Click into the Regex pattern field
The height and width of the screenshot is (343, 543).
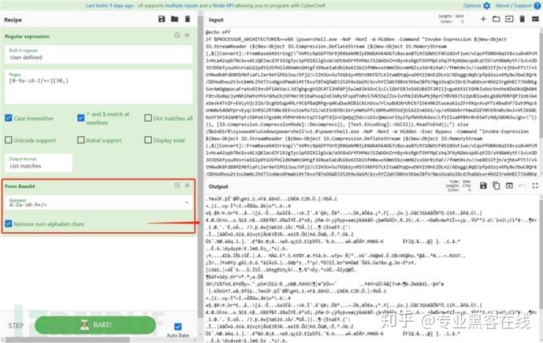click(98, 87)
